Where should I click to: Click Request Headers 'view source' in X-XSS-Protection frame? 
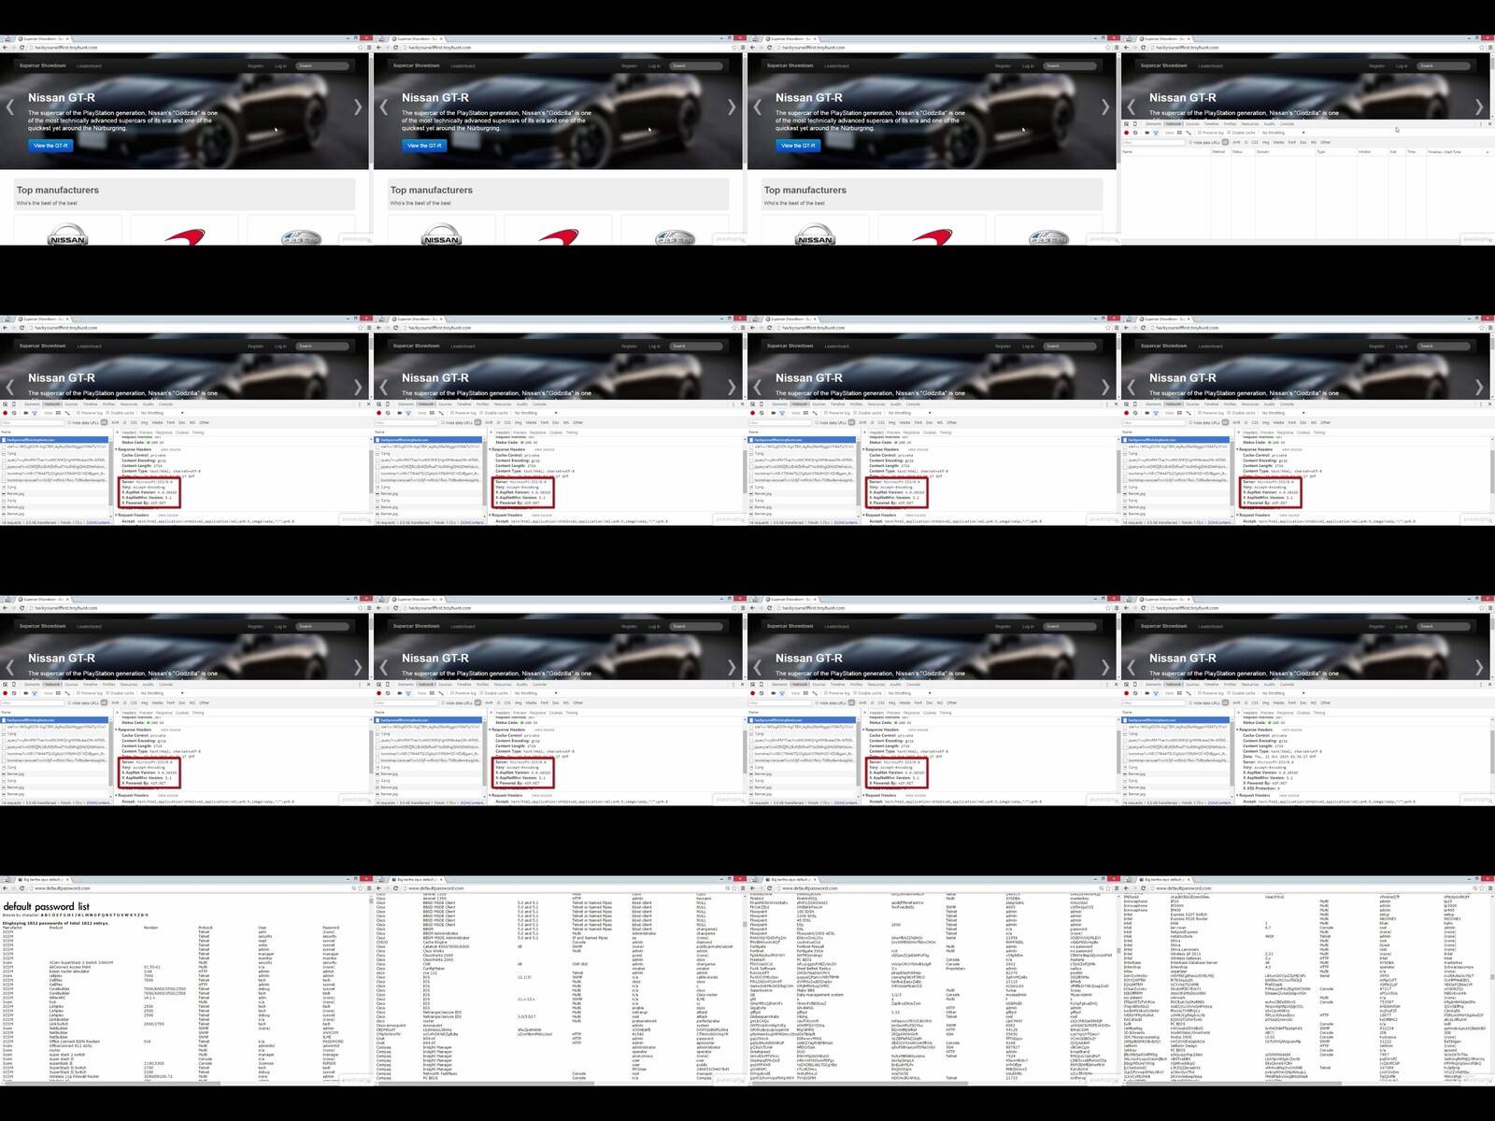coord(1289,795)
